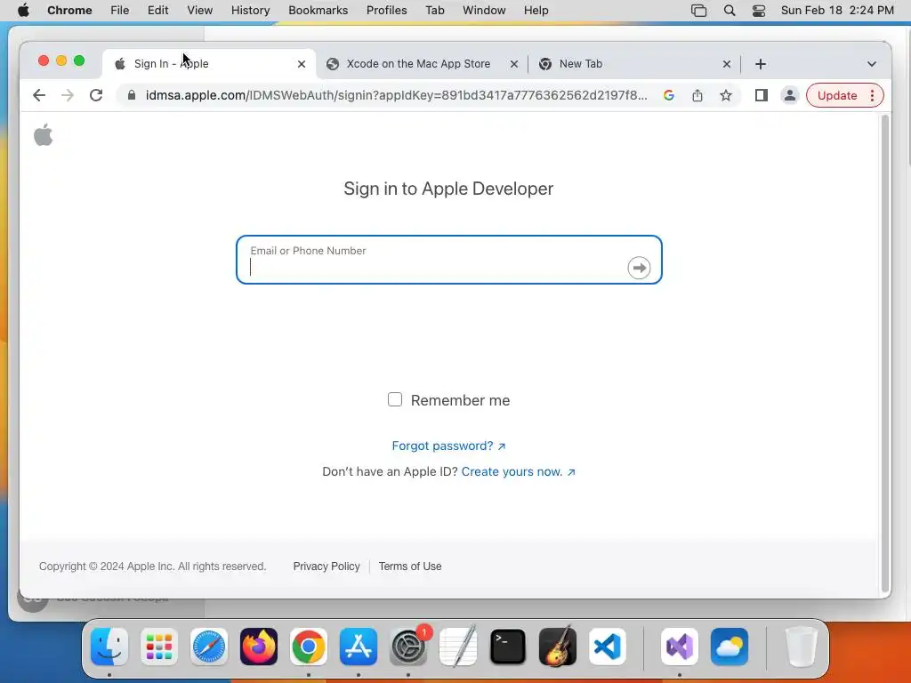Viewport: 911px width, 683px height.
Task: Click the copyright 2024 Apple Inc. text
Action: (152, 566)
